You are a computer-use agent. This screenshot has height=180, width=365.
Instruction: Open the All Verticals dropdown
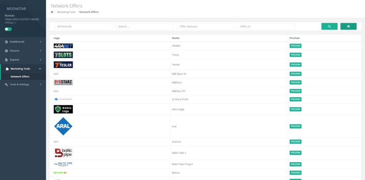point(83,26)
